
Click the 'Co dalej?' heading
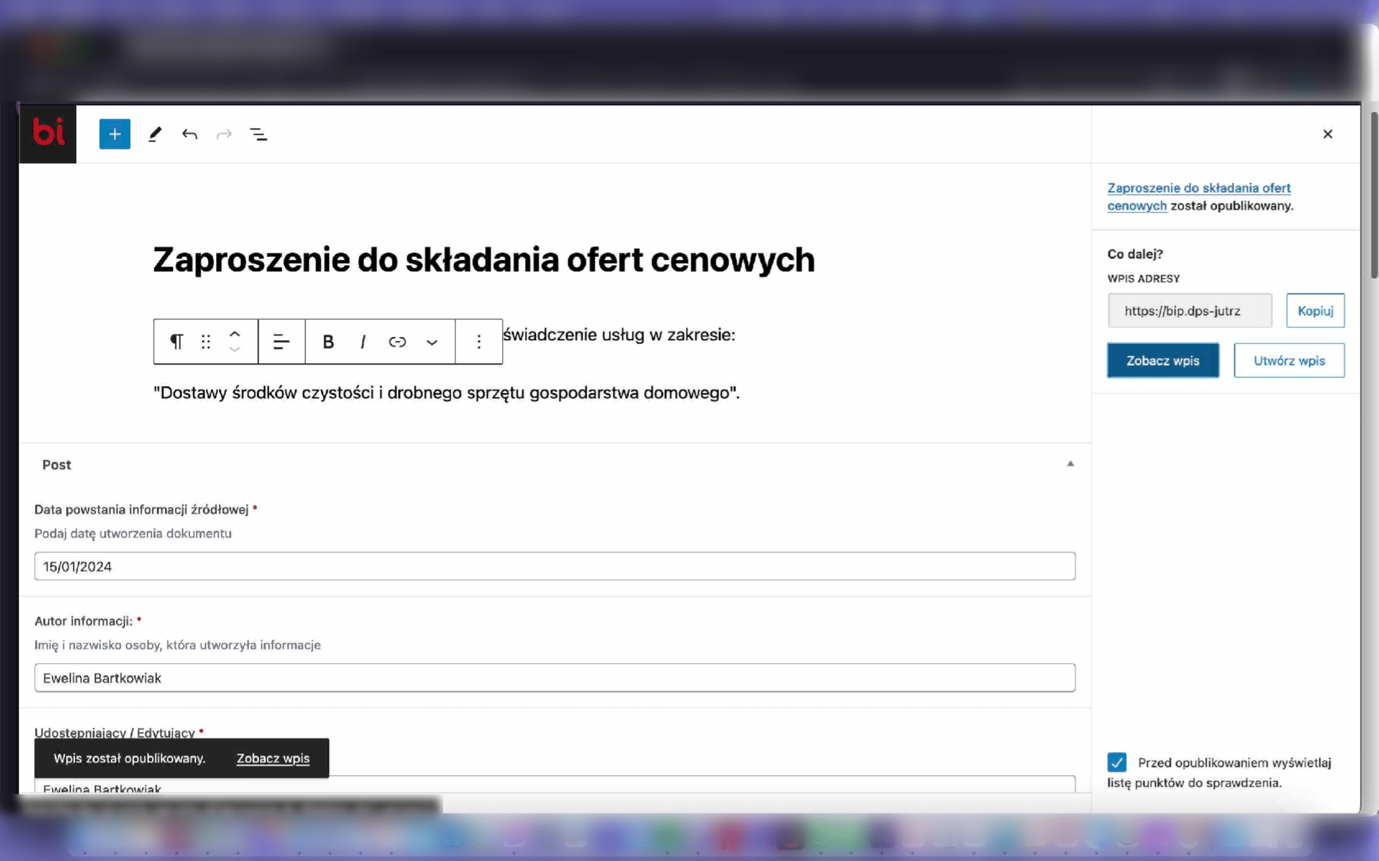pos(1135,254)
